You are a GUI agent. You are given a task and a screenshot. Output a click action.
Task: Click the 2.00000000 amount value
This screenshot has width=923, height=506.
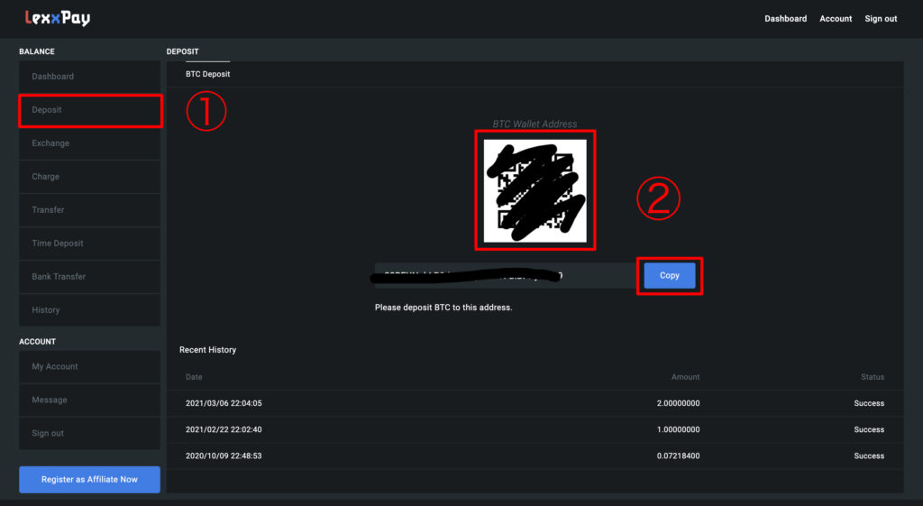tap(678, 403)
